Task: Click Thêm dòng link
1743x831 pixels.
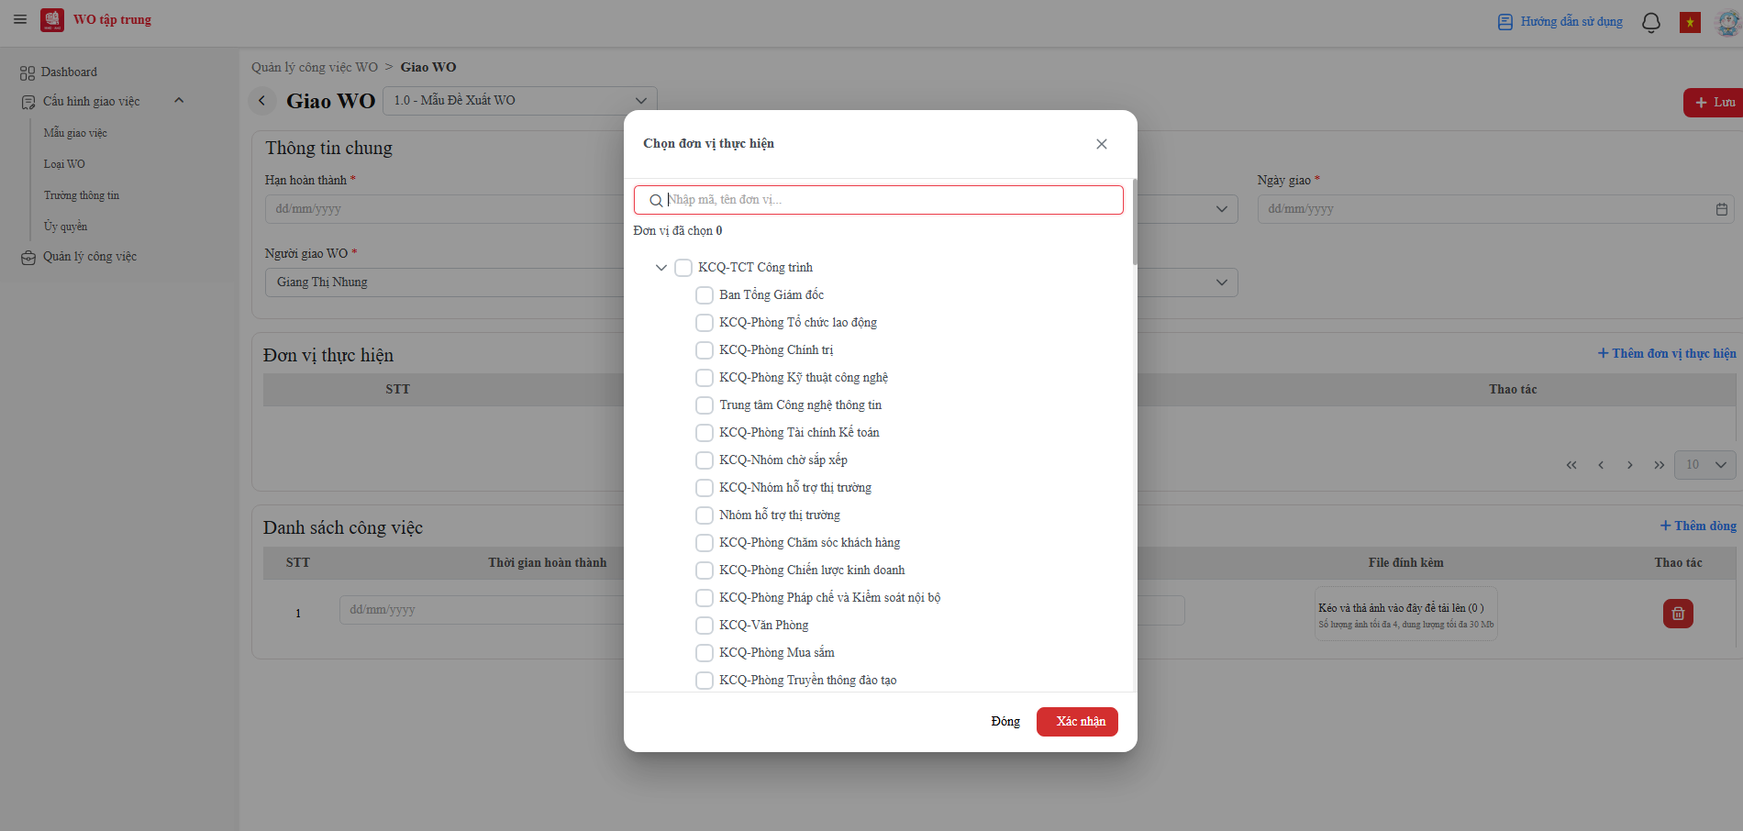Action: [x=1698, y=526]
